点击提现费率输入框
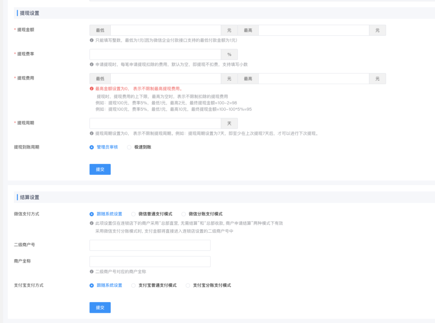The image size is (435, 323). 155,54
